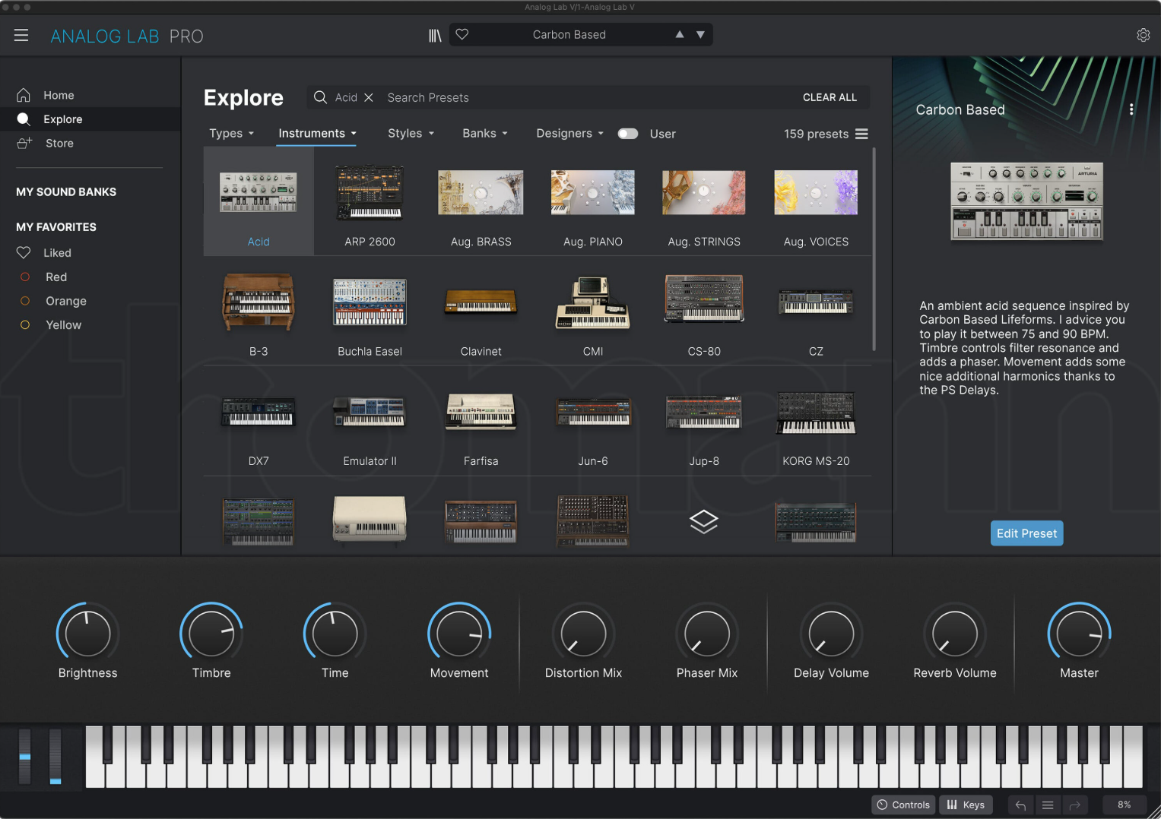Expand the Types filter dropdown
Viewport: 1161px width, 819px height.
point(231,134)
